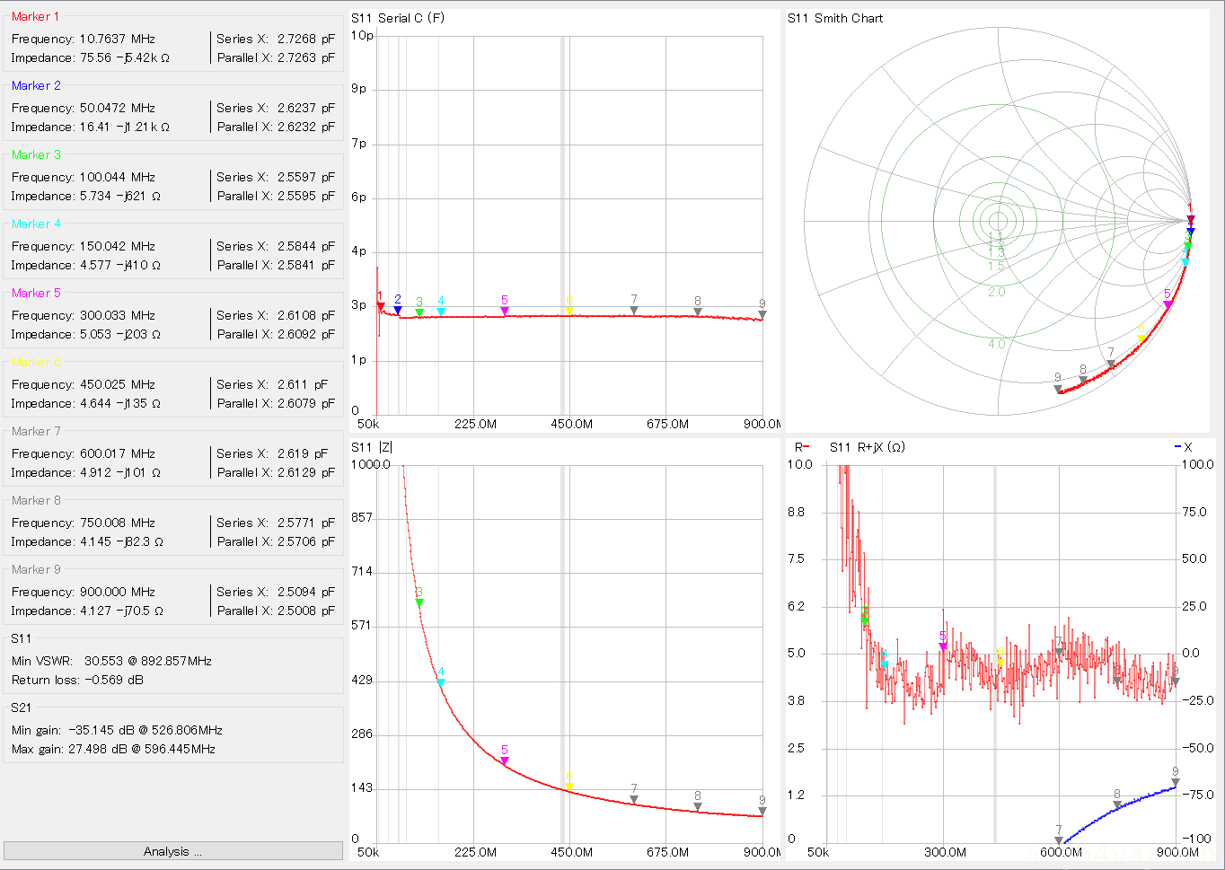Select yellow marker 6 on Smith Chart
This screenshot has height=870, width=1225.
coord(1141,338)
